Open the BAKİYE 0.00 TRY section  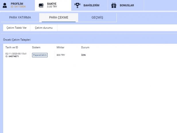[x=53, y=5]
